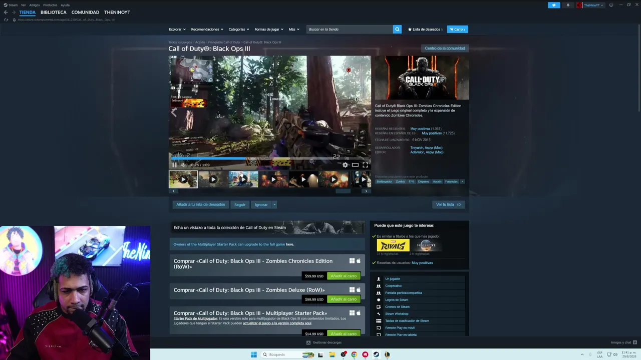The height and width of the screenshot is (360, 641).
Task: Add Zombies Chronicles Edition to cart
Action: (x=344, y=276)
